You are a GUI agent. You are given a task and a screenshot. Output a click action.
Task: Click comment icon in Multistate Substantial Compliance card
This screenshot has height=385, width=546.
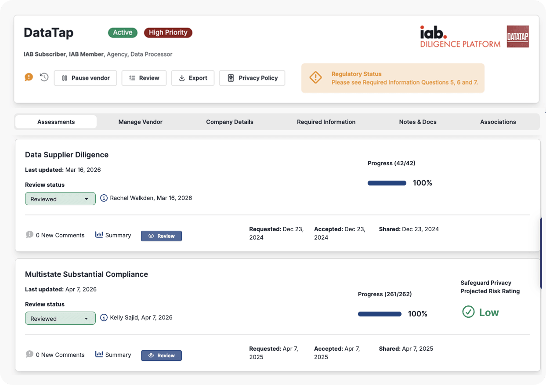pyautogui.click(x=29, y=354)
